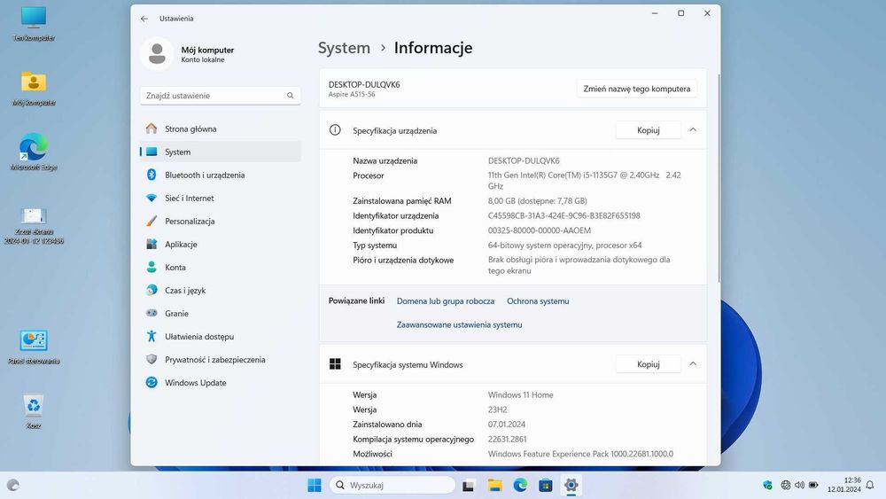Click the Ułatwienia dostępu accessibility icon
Viewport: 886px width, 499px height.
(x=152, y=336)
